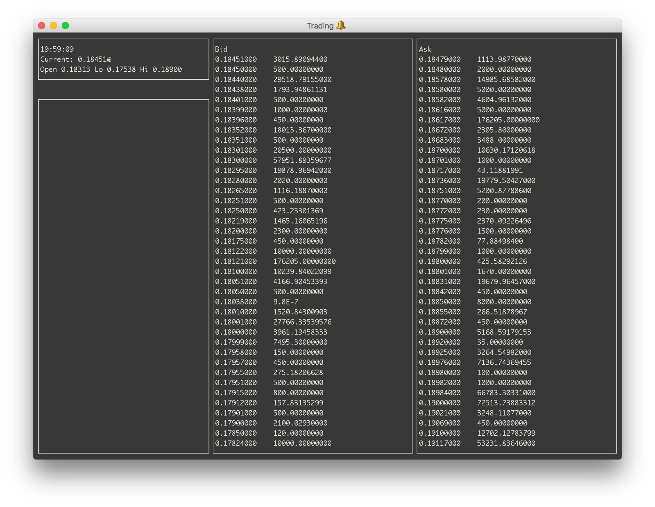
Task: Select ask volume 5200.87788600
Action: 504,191
